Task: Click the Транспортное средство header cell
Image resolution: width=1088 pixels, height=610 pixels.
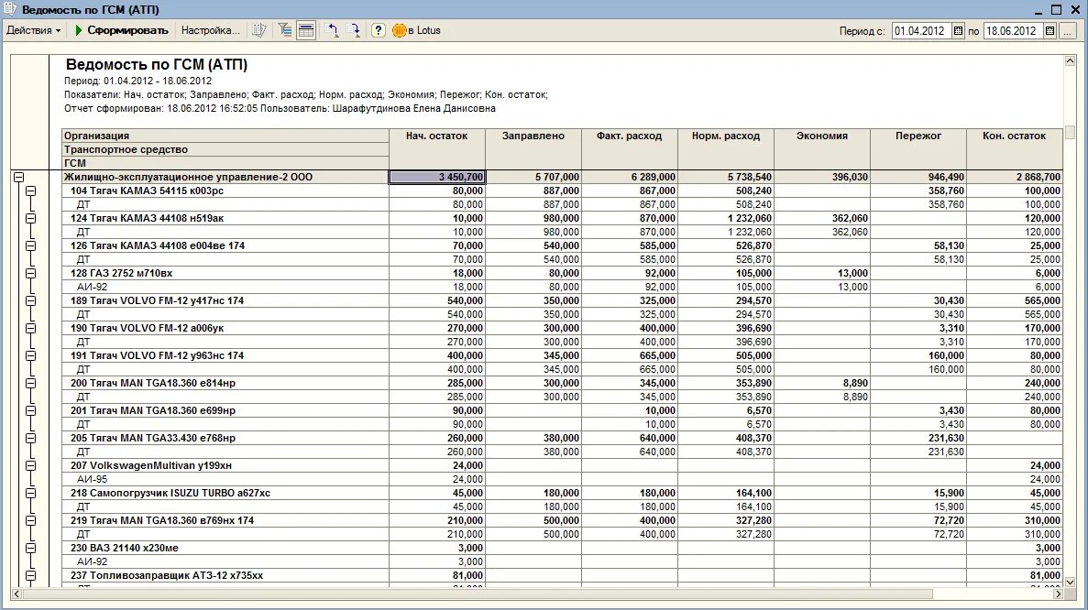Action: [x=225, y=149]
